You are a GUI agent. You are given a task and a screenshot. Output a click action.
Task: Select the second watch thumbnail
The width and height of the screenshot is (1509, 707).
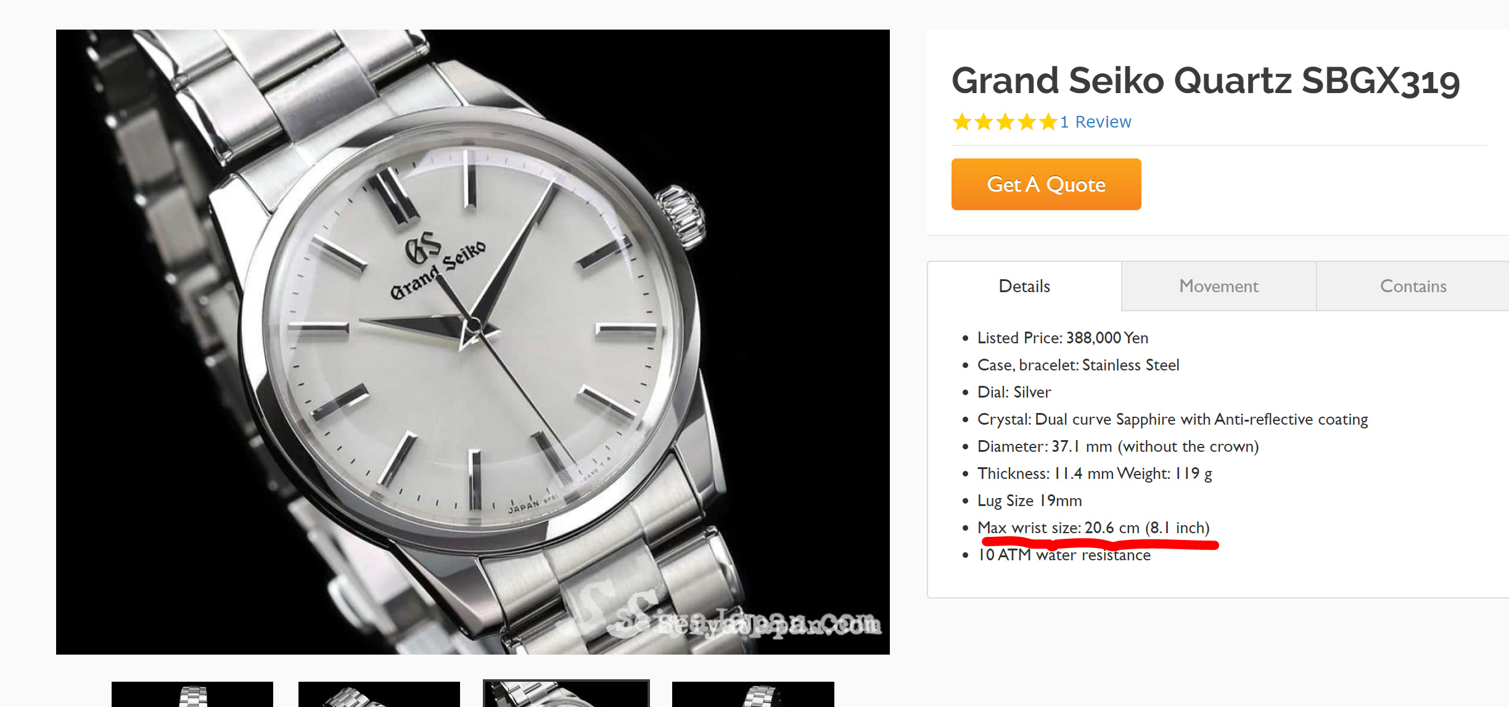(x=379, y=694)
